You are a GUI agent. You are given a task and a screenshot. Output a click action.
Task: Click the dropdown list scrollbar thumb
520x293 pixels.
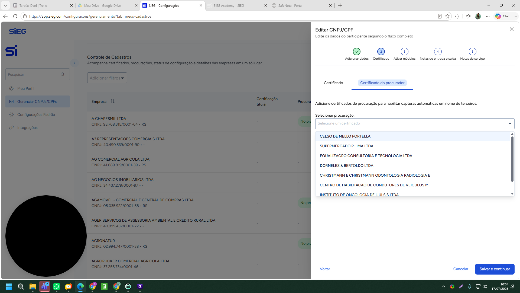[x=512, y=159]
